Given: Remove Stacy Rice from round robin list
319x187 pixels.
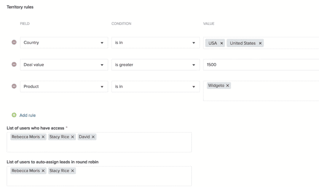Looking at the screenshot, I should click(x=73, y=171).
